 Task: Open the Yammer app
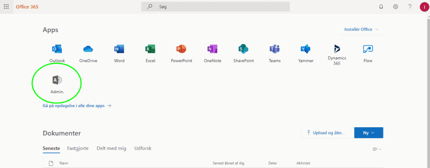[306, 53]
